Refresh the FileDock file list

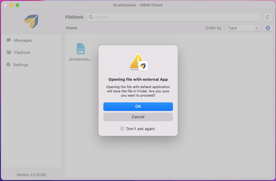[x=267, y=17]
